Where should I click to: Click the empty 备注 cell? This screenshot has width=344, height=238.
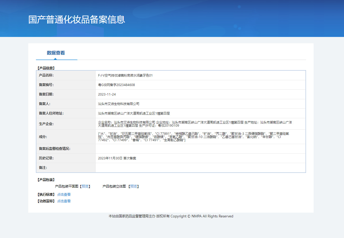click(201, 168)
